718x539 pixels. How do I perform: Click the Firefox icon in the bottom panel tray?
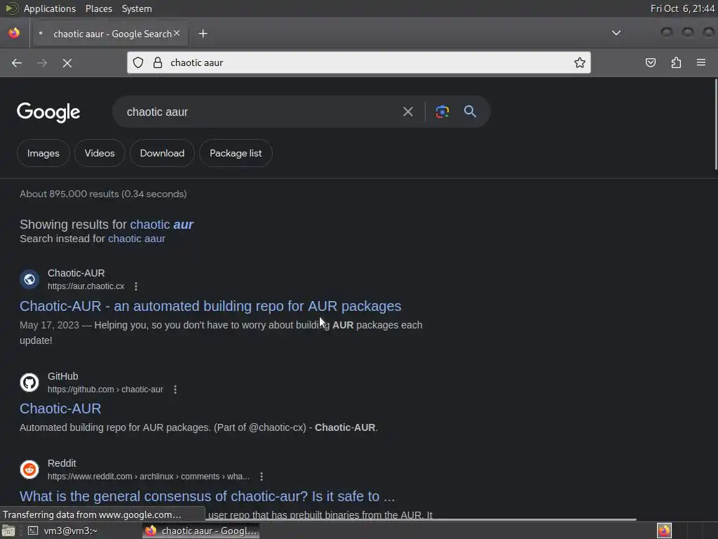pyautogui.click(x=664, y=531)
